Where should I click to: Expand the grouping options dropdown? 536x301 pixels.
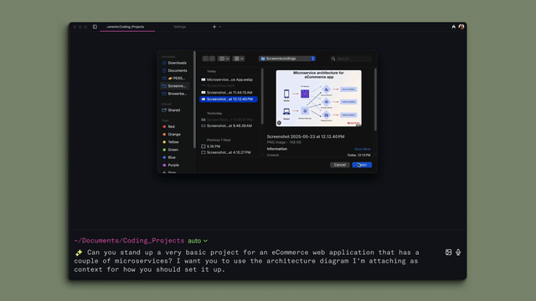239,59
